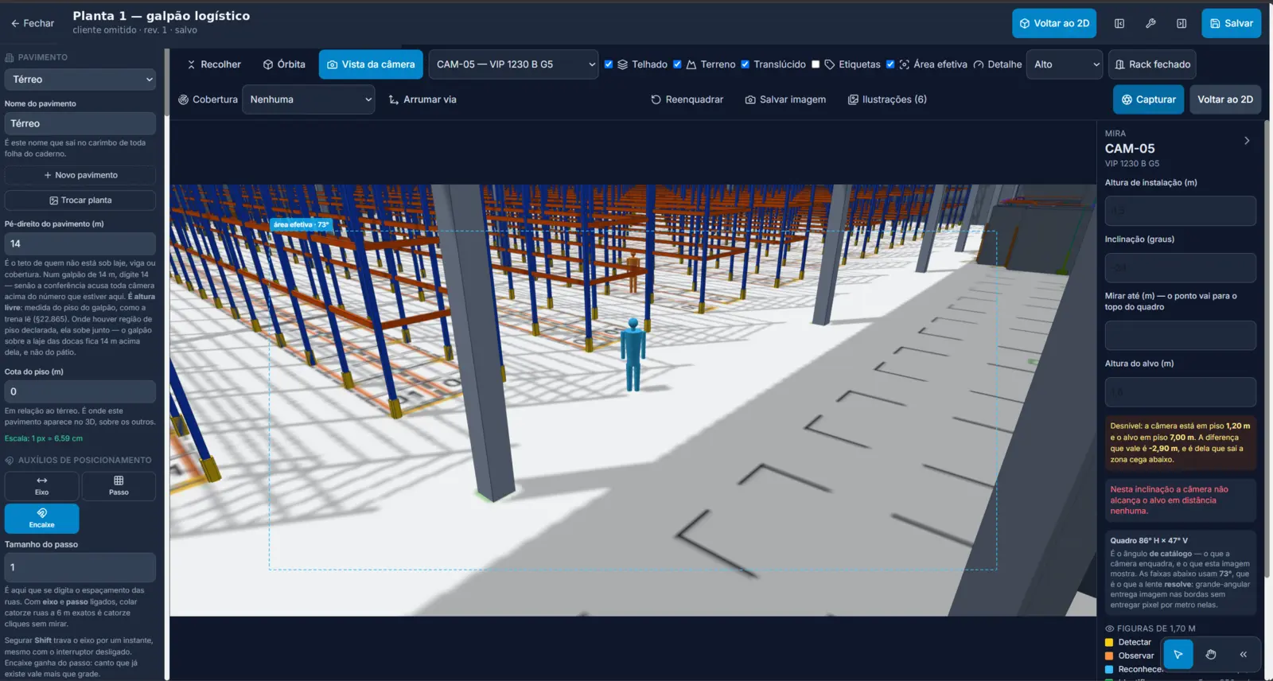The image size is (1273, 681).
Task: Switch to Vista da câmera mode
Action: click(x=371, y=64)
